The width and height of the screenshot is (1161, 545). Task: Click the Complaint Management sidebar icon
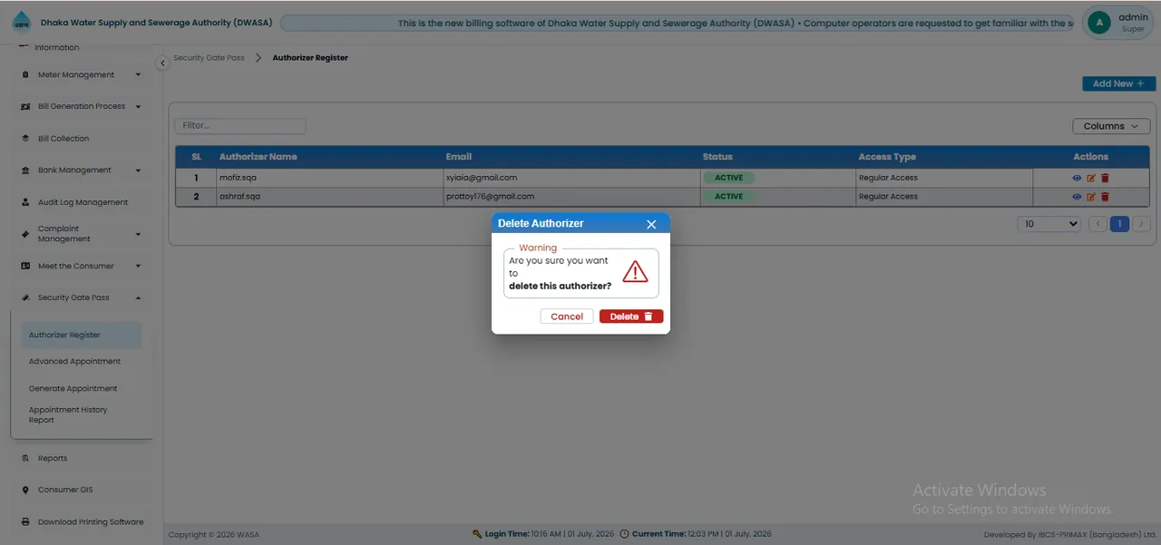tap(25, 234)
